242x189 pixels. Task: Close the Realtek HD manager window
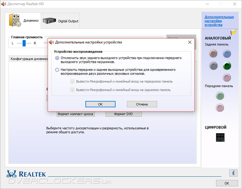235,4
